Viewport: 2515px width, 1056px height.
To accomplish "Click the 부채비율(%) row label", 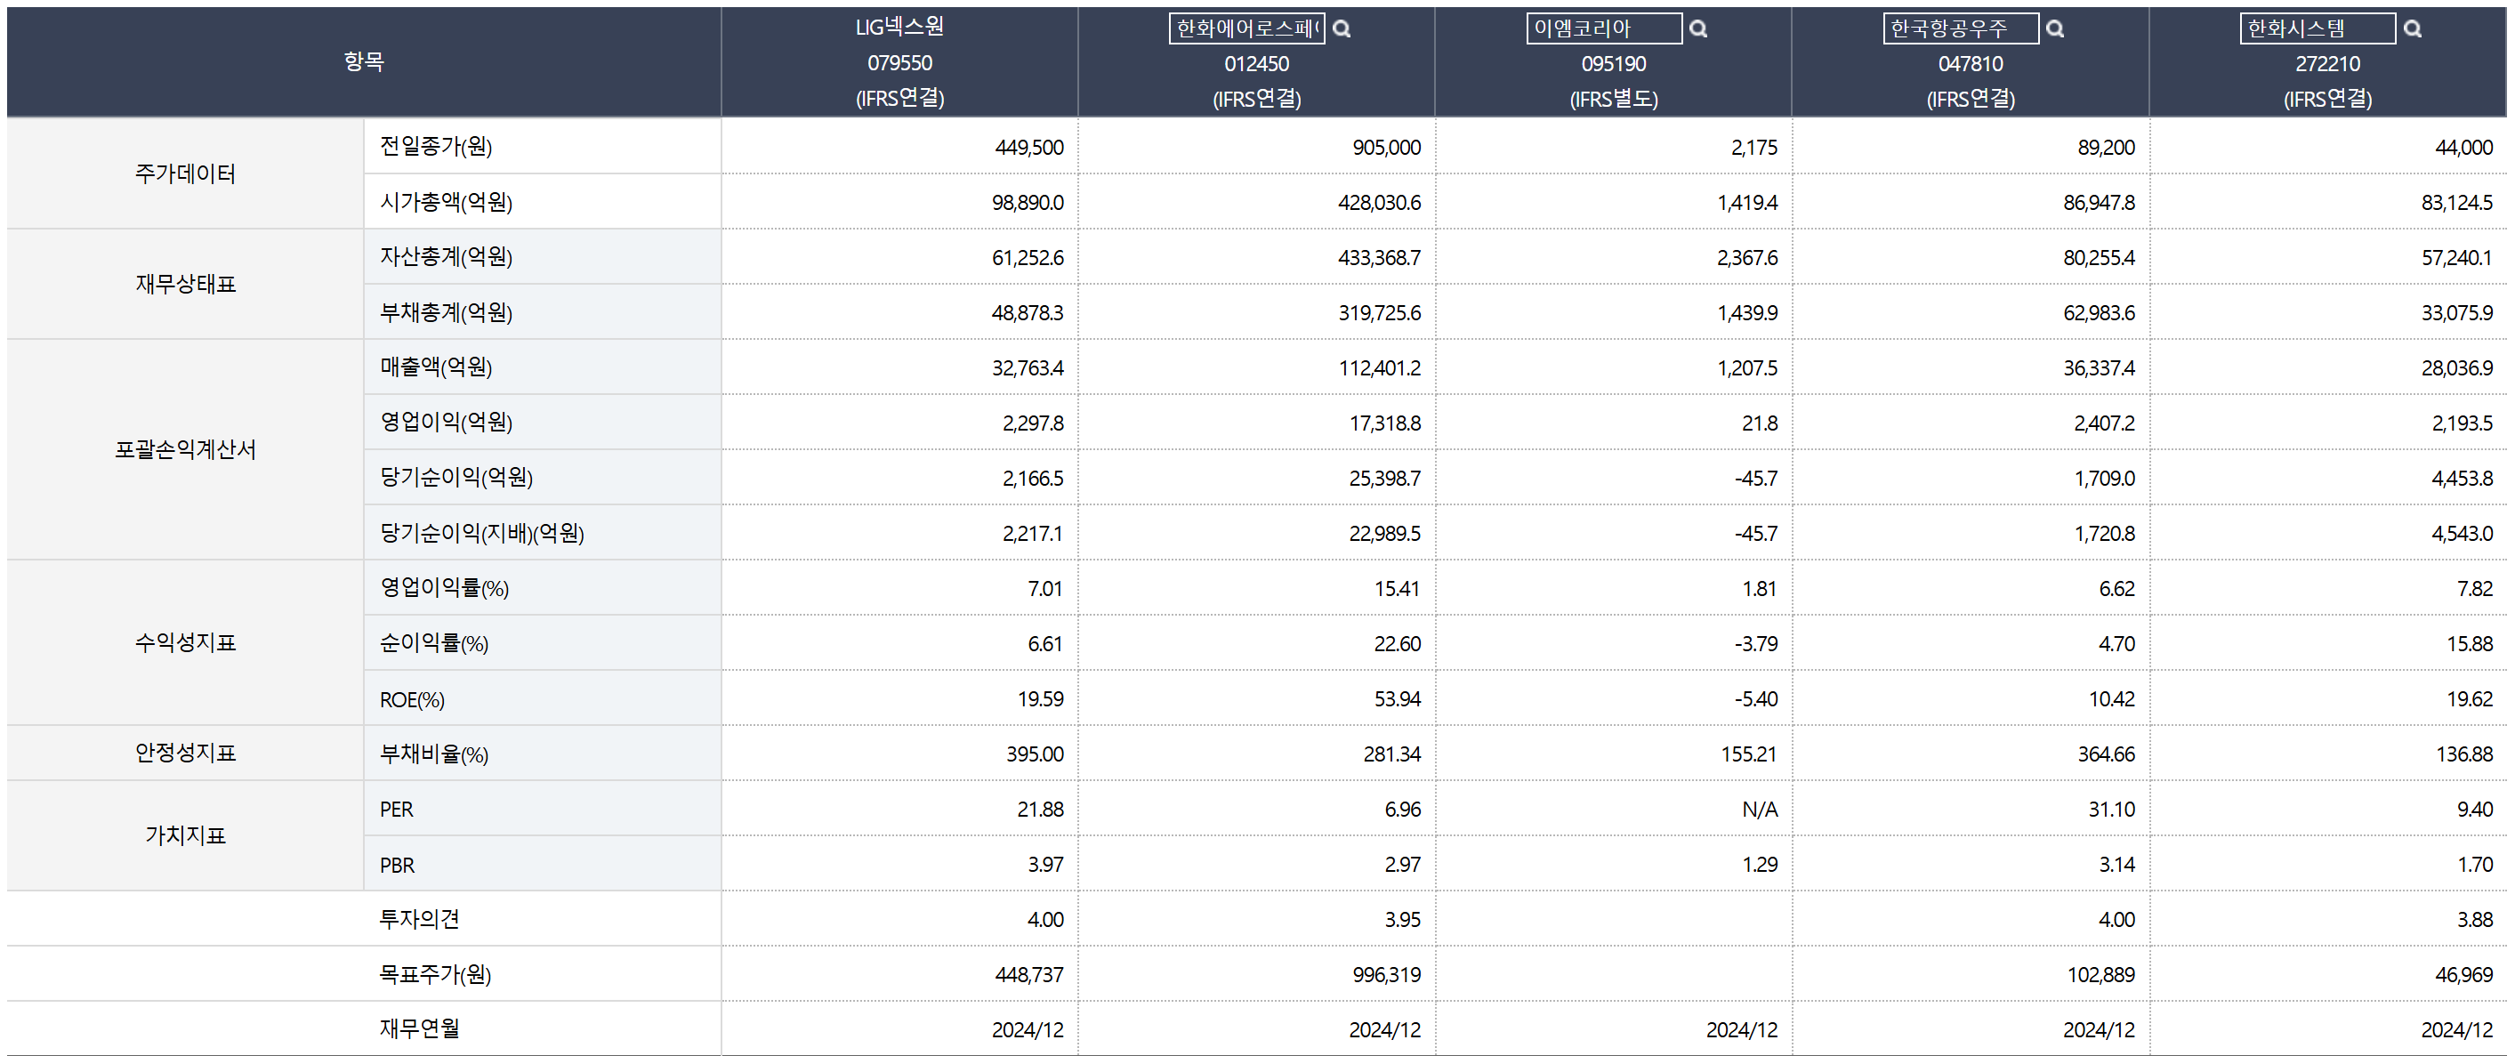I will click(x=433, y=754).
